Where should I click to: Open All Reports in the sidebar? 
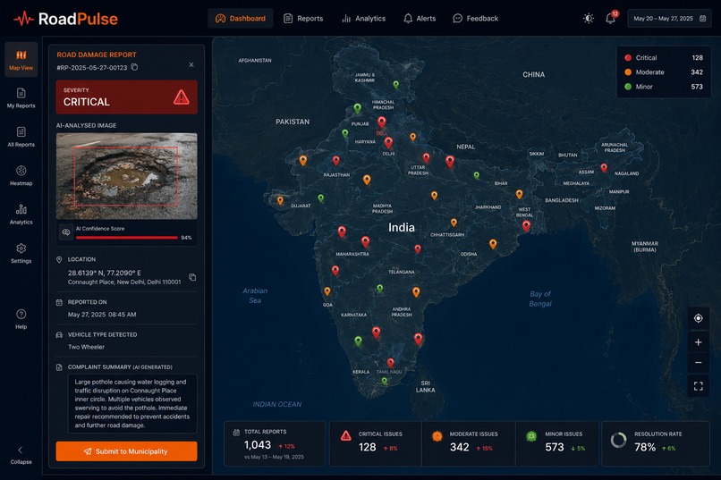(21, 137)
